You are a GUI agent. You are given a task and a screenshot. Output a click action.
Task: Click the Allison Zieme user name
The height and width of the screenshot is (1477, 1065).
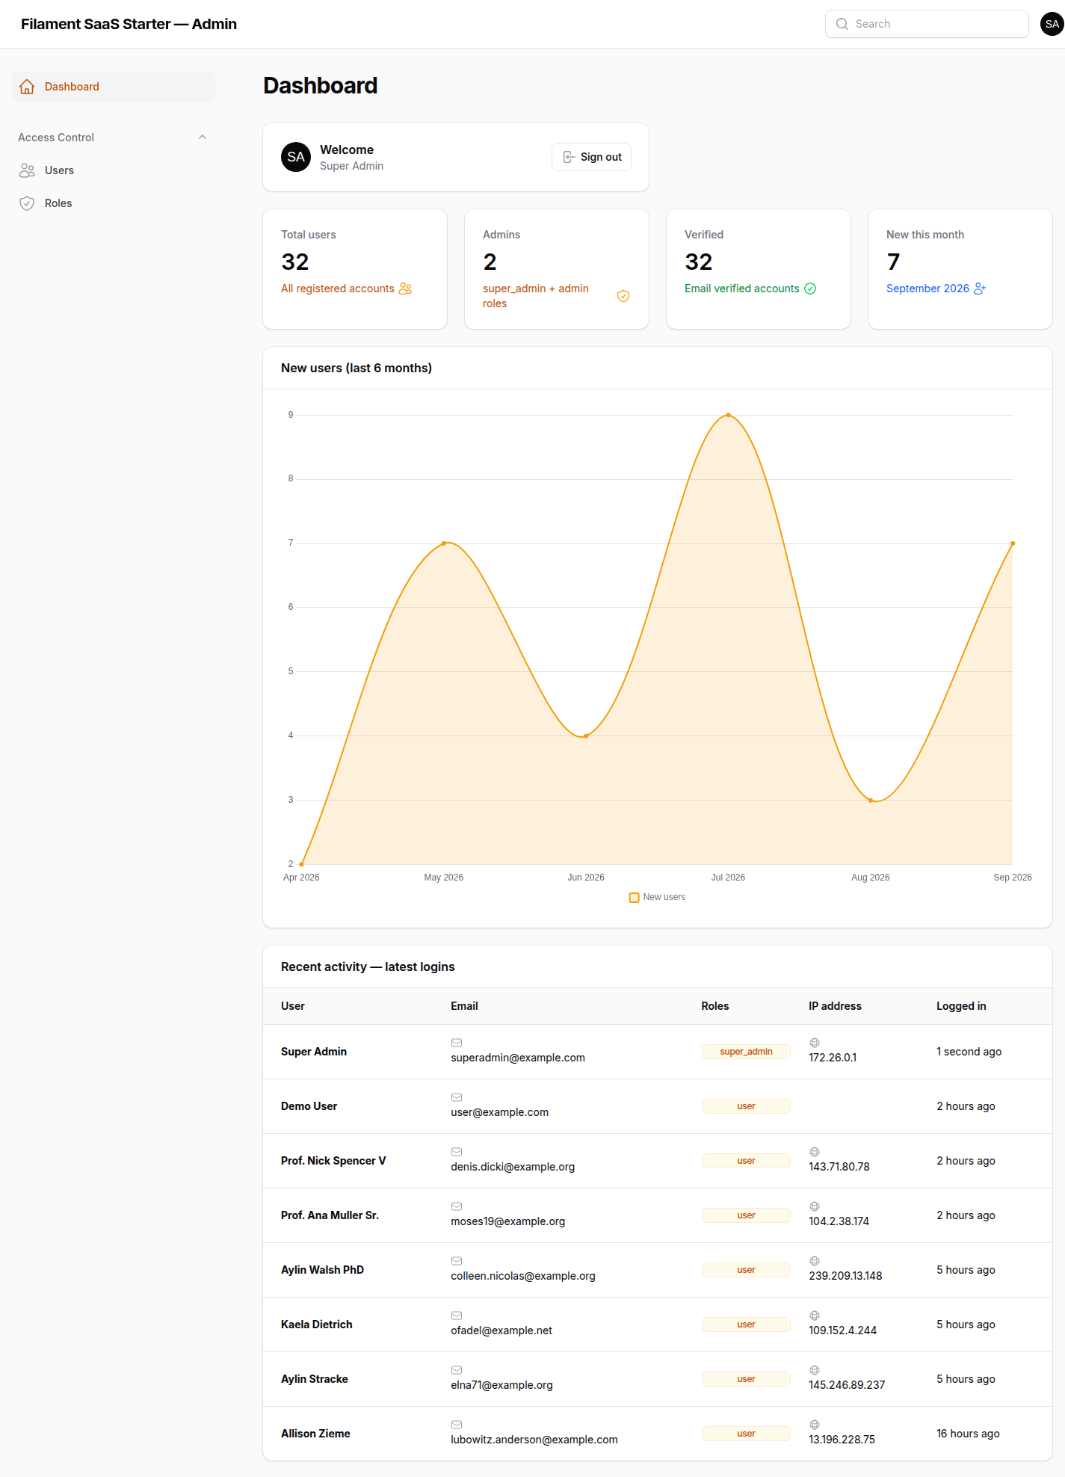[x=315, y=1434]
